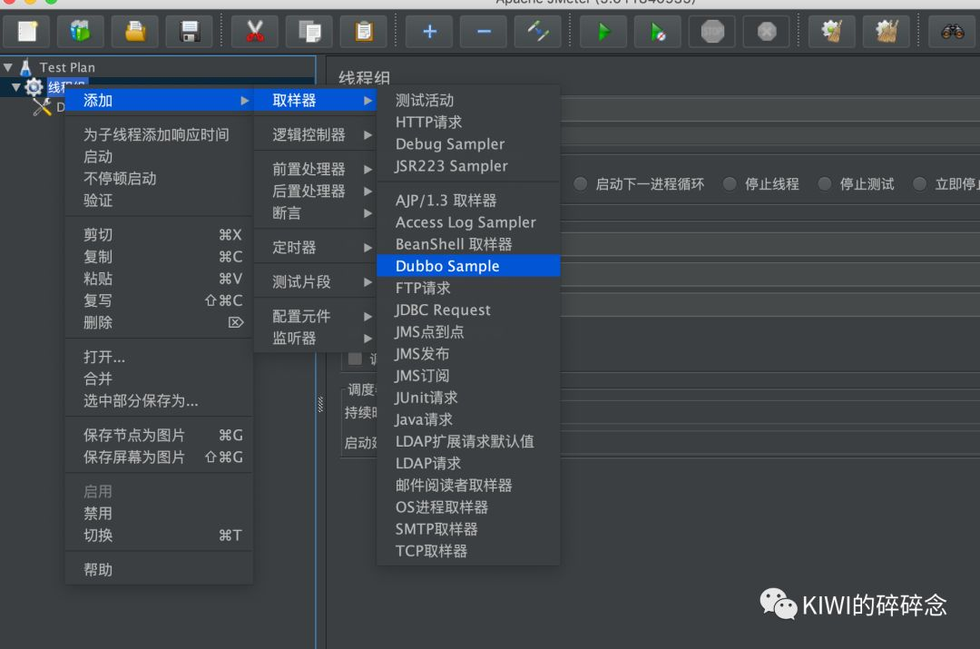
Task: Click 验证 in context menu
Action: 160,200
